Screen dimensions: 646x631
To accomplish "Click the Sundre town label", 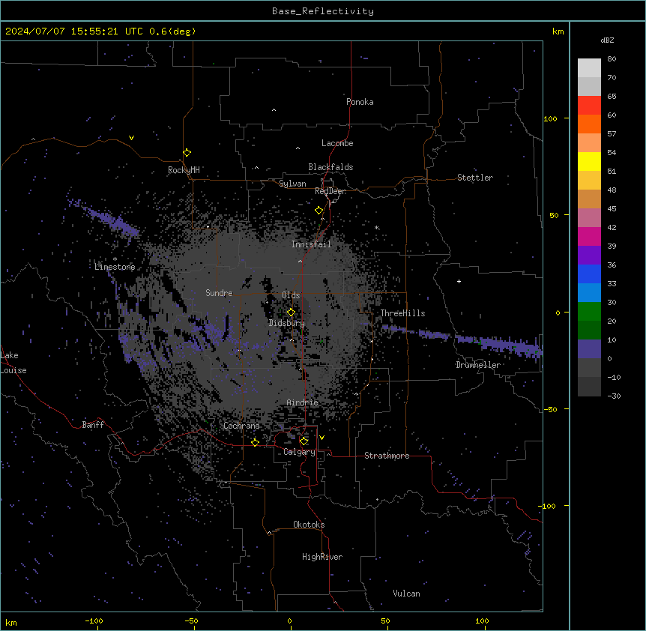I will click(x=219, y=293).
